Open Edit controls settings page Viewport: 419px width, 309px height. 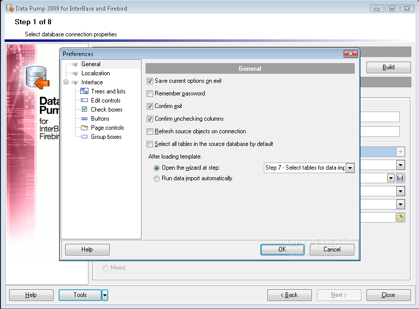[x=106, y=100]
